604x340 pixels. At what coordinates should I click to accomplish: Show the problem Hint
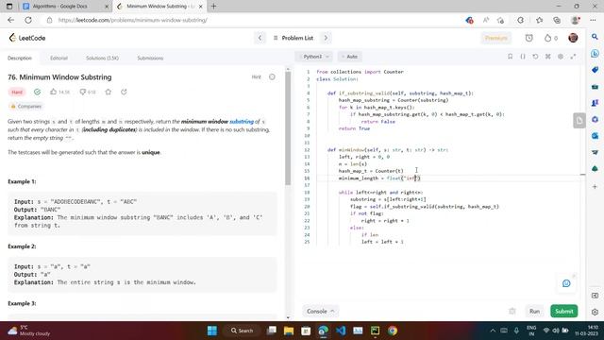coord(256,76)
